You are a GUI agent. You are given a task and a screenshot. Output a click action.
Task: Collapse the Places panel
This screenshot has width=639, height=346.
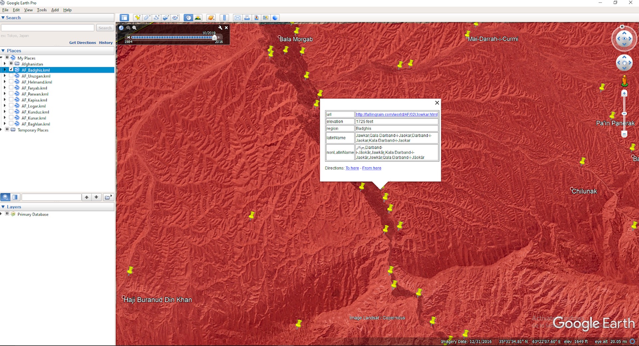tap(3, 51)
